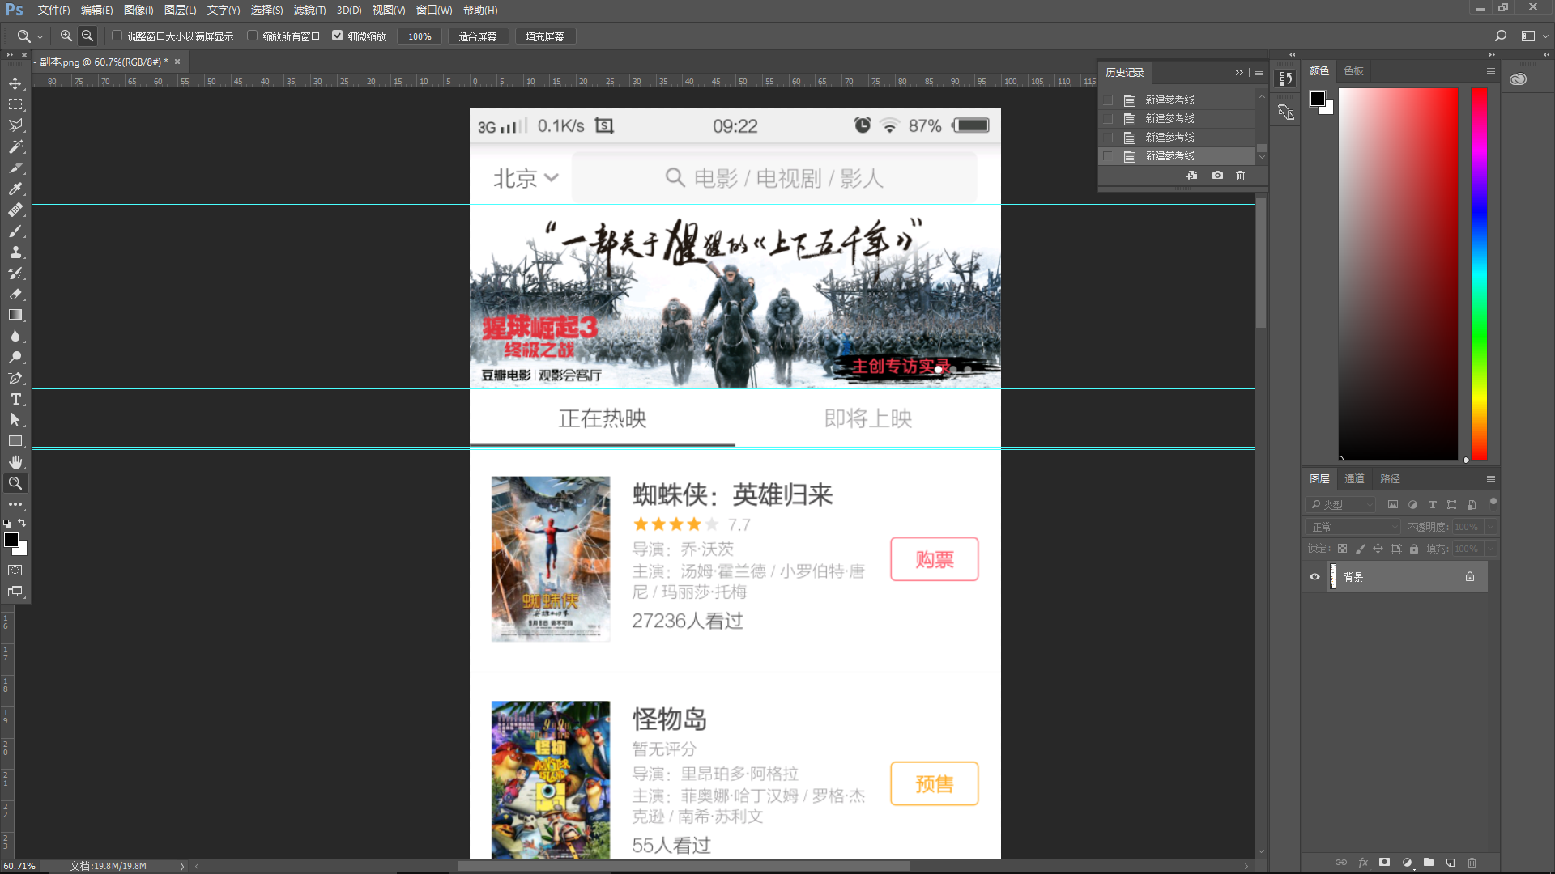Select the Horizontal Type tool
The width and height of the screenshot is (1555, 874).
15,399
